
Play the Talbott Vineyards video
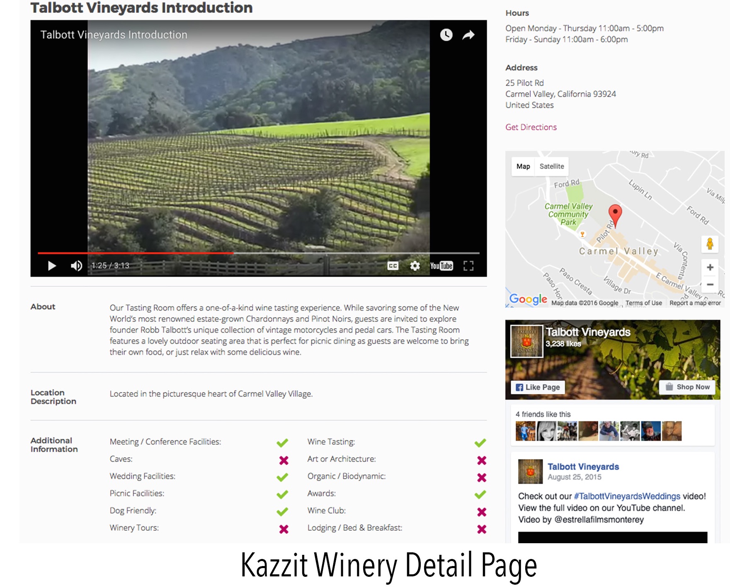(52, 266)
